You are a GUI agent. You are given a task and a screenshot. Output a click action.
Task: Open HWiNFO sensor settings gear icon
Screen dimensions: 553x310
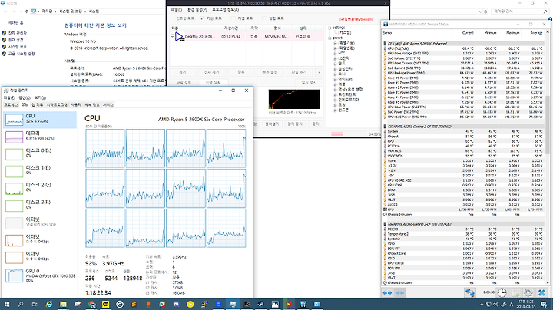click(x=528, y=292)
